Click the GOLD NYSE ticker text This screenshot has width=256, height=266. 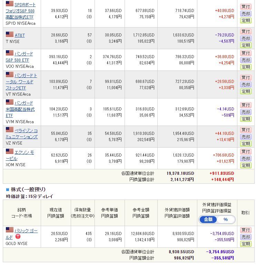coord(16,244)
